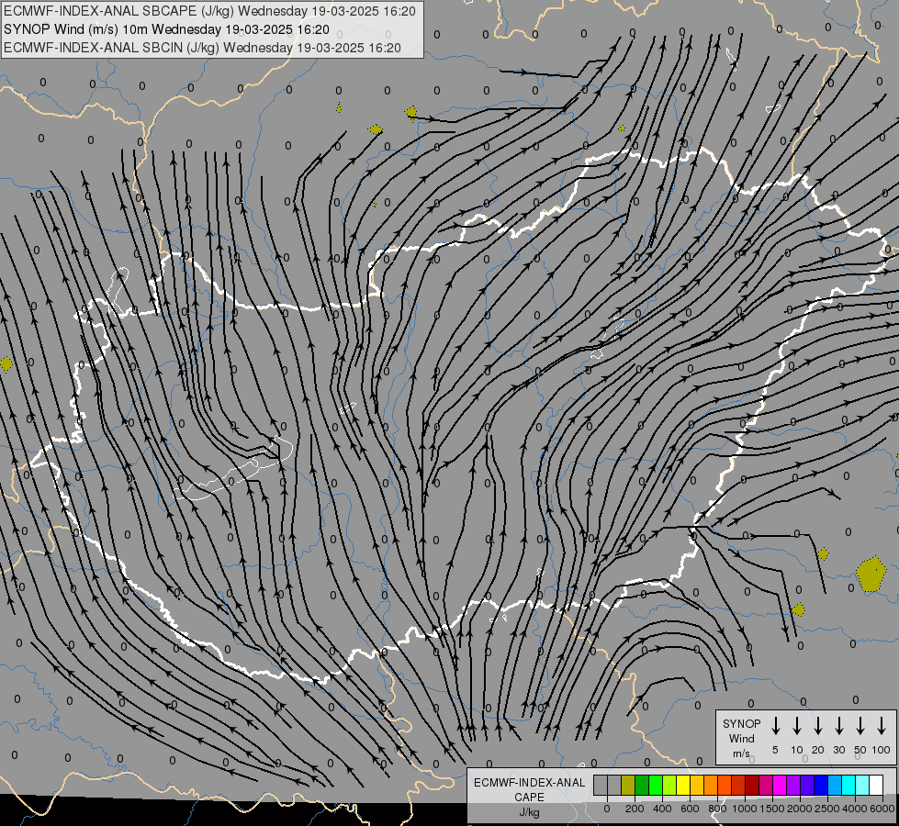
Task: Click the 400 tick label on colorbar
Action: tap(662, 809)
